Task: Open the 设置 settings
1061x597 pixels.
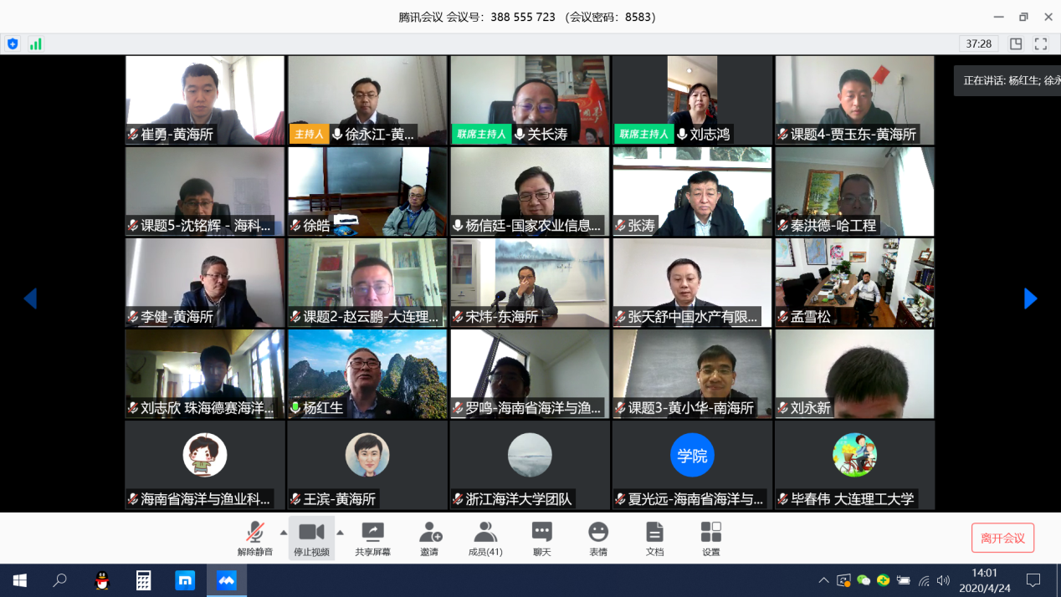Action: (711, 538)
